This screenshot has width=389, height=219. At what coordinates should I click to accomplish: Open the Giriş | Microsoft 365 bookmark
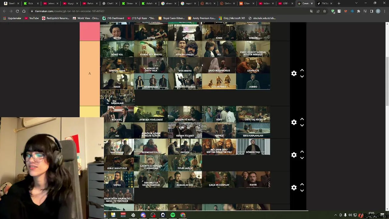(231, 18)
